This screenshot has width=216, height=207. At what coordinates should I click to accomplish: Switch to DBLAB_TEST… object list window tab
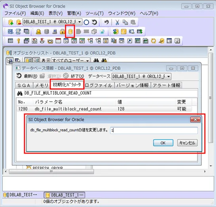click(20, 195)
